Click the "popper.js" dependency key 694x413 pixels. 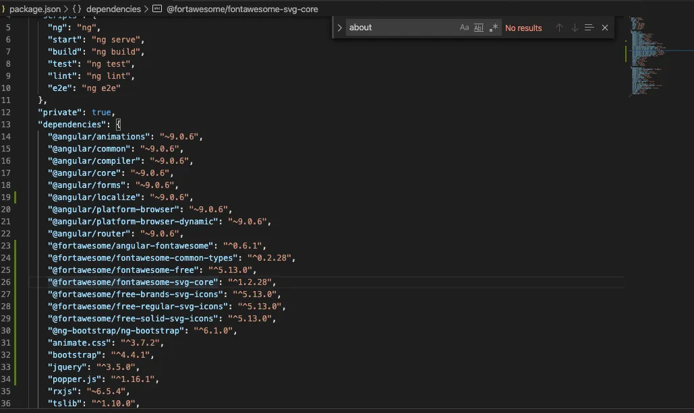(x=74, y=379)
